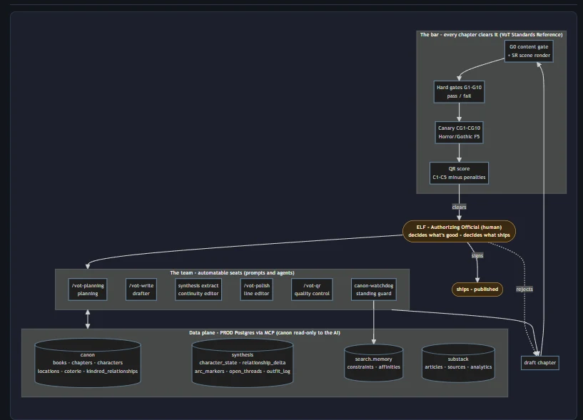Select the substack database cylinder
Image resolution: width=583 pixels, height=420 pixels.
458,363
